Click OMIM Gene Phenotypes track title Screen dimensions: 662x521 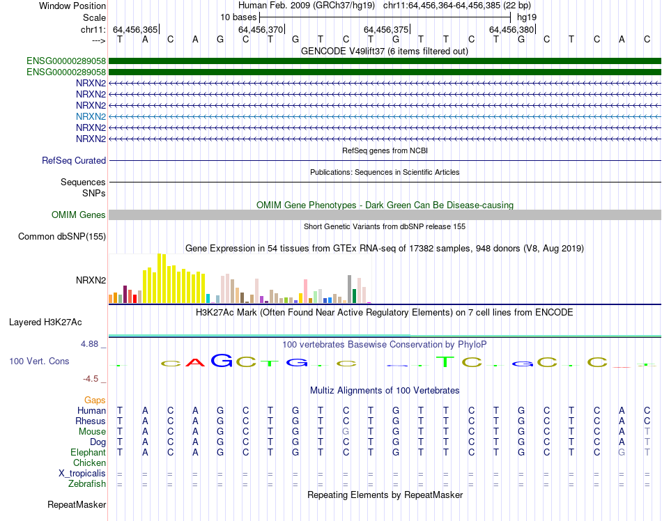(385, 205)
